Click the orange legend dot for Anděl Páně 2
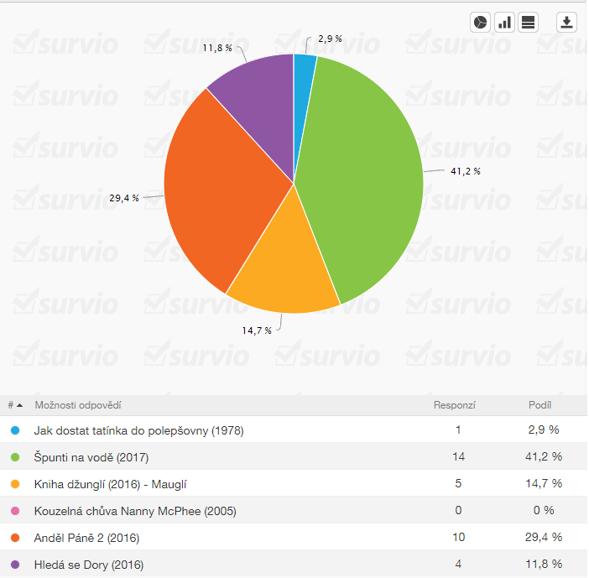The image size is (589, 578). coord(15,538)
